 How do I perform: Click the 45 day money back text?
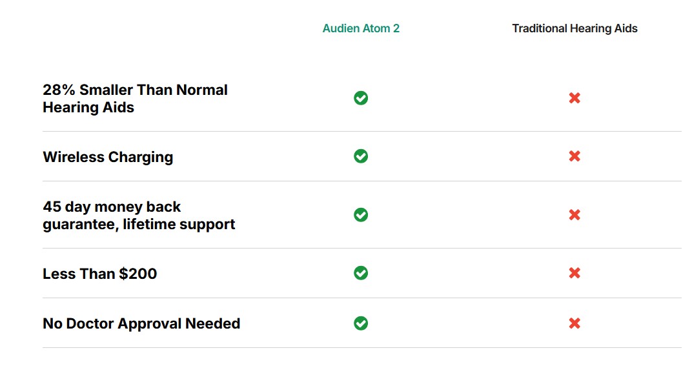coord(112,207)
